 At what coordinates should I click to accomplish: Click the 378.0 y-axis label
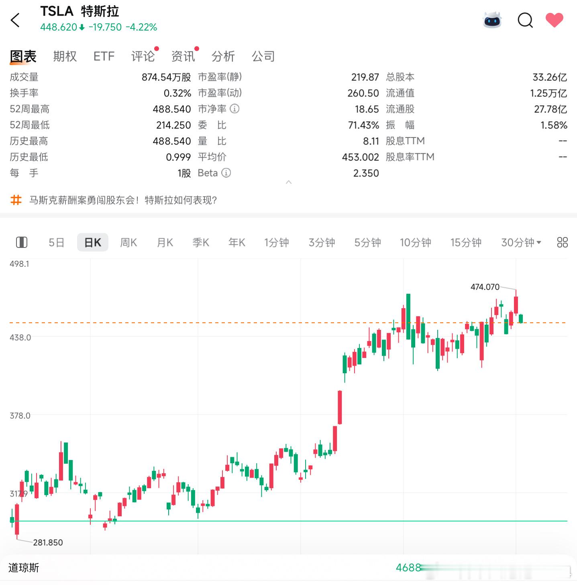click(x=20, y=416)
